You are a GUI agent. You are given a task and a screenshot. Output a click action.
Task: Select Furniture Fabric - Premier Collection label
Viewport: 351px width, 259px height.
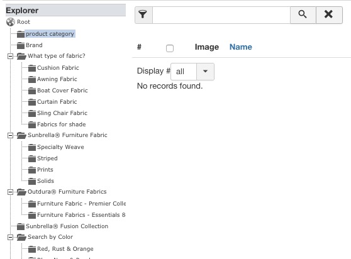[81, 204]
